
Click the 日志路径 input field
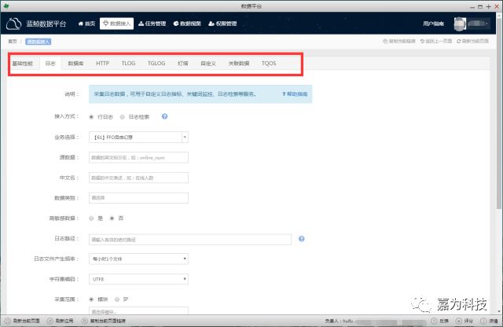pyautogui.click(x=190, y=240)
